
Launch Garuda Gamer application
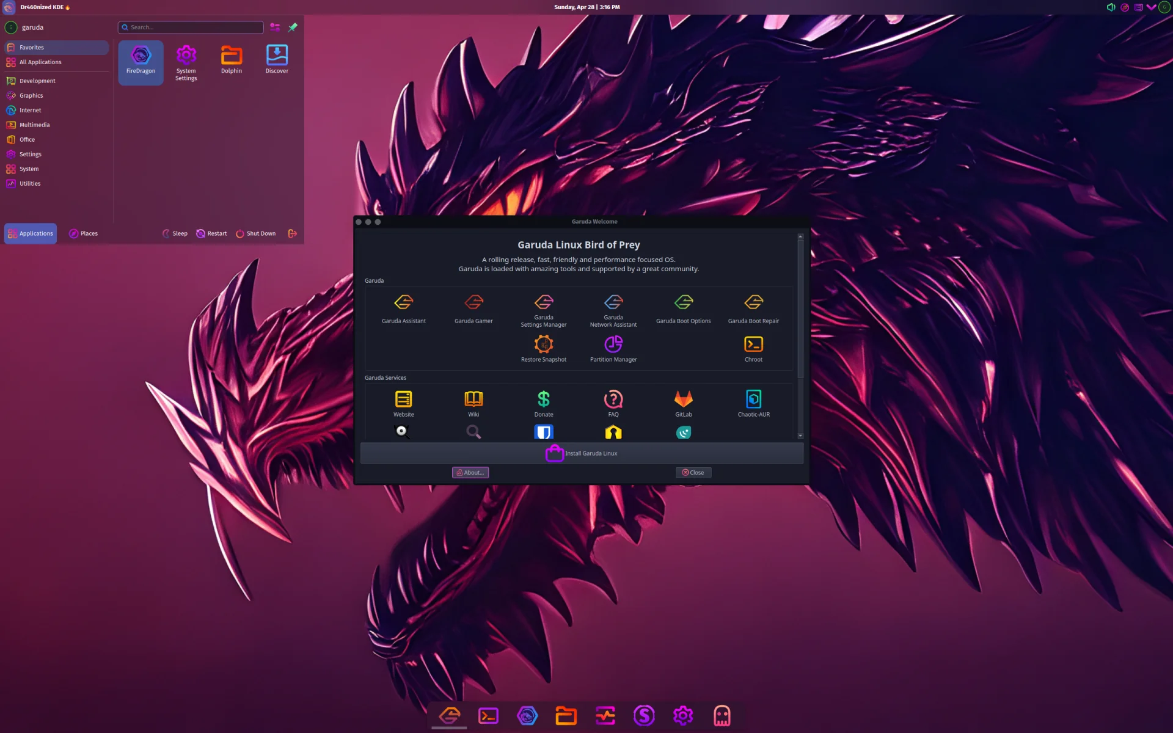pos(473,308)
